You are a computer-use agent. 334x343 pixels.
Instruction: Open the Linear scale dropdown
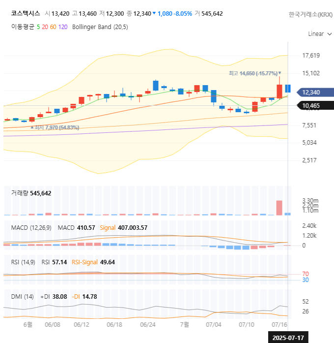click(320, 34)
